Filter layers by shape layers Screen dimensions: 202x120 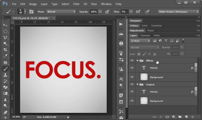pyautogui.click(x=172, y=41)
